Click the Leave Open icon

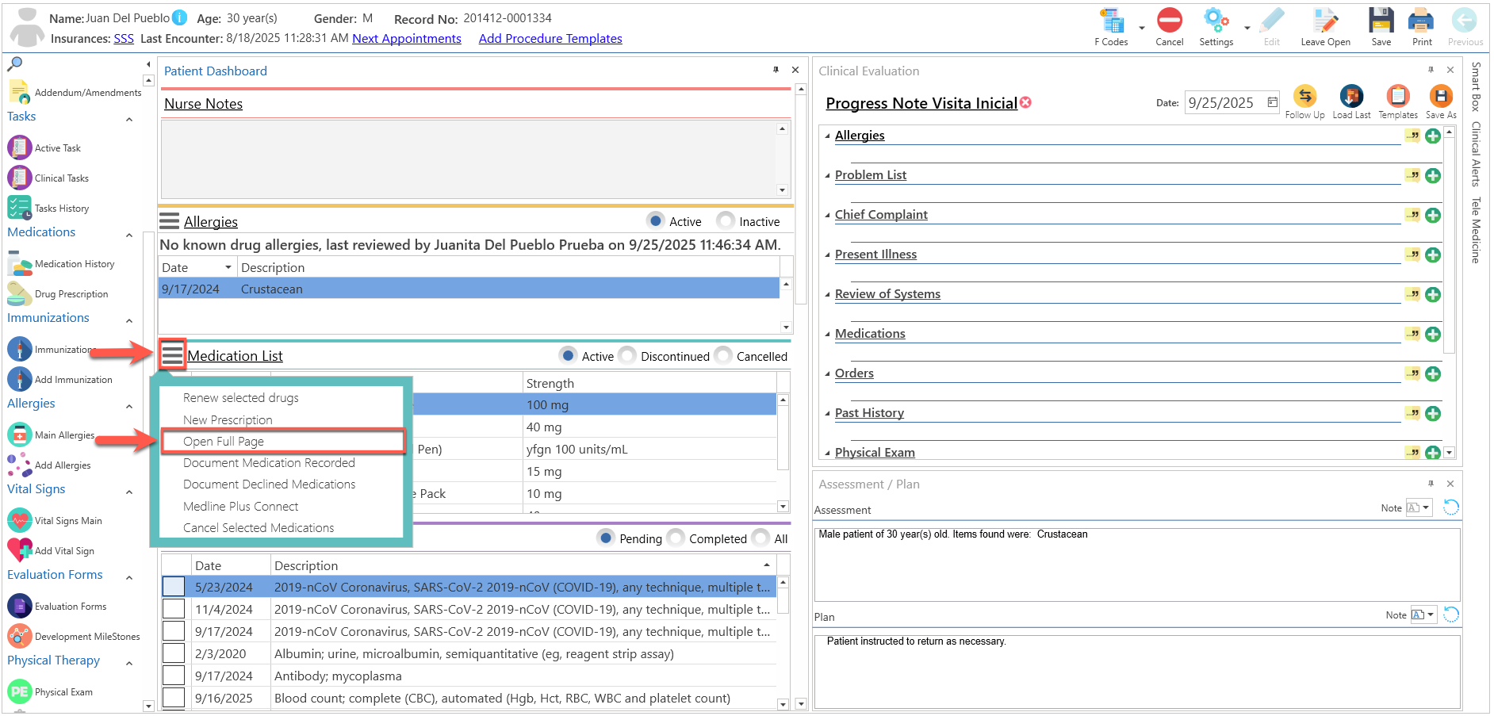click(x=1325, y=27)
